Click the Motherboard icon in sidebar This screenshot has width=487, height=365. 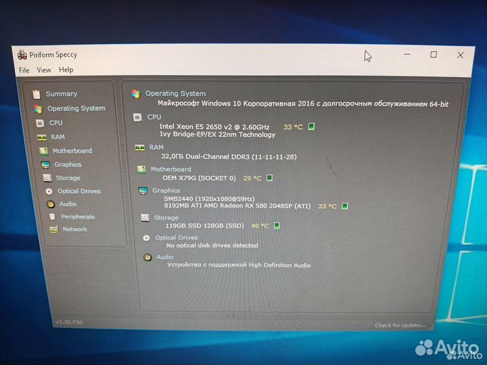pyautogui.click(x=43, y=151)
